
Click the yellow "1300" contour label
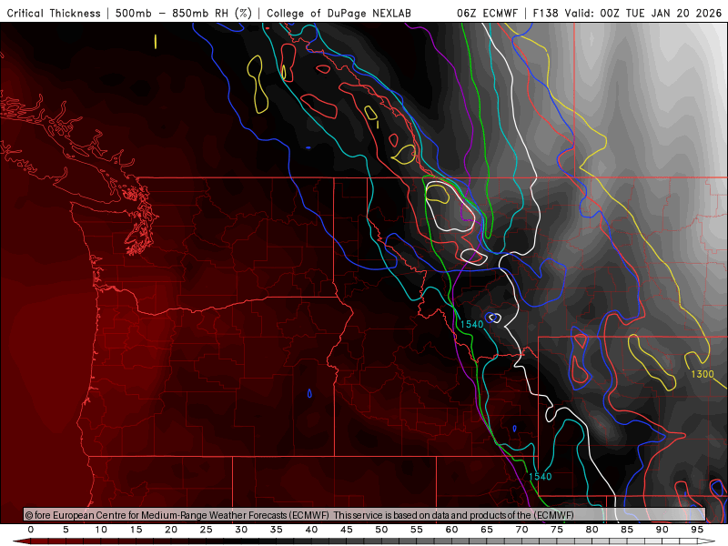point(703,374)
